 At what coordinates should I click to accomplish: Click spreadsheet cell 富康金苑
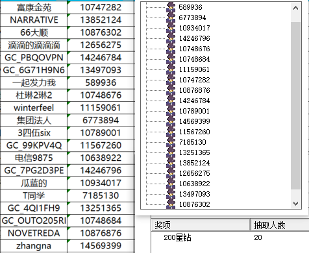pos(34,8)
